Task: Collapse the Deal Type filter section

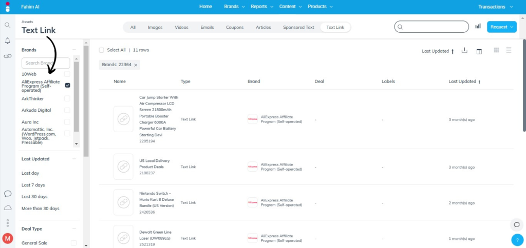Action: point(74,229)
